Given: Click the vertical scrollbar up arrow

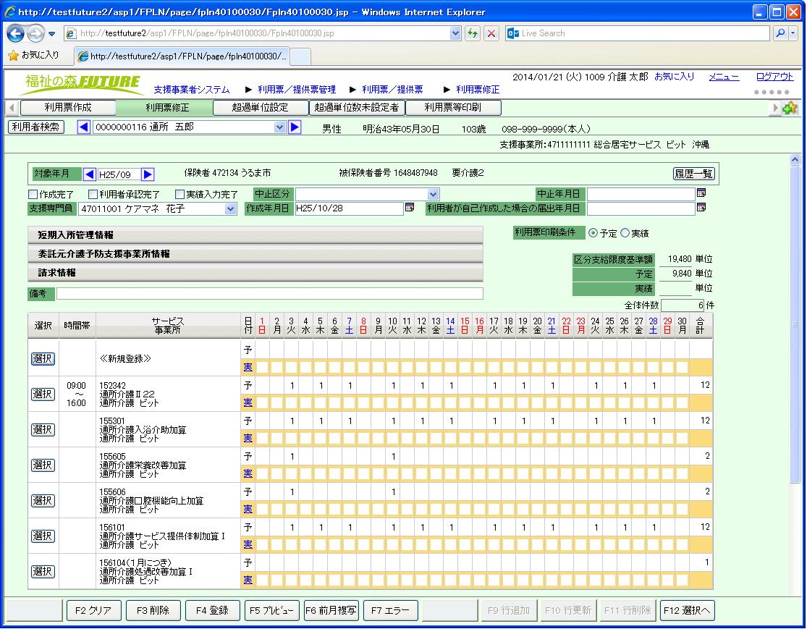Looking at the screenshot, I should click(x=795, y=159).
